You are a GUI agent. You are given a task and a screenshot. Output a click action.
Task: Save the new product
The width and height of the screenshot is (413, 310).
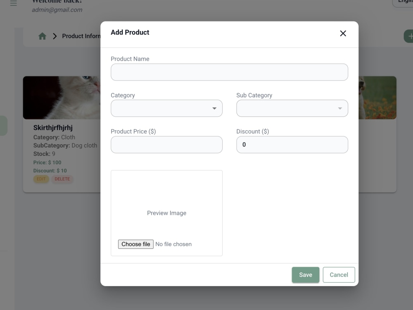coord(305,275)
